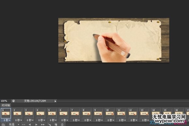Image resolution: width=189 pixels, height=126 pixels.
Task: Duplicate the selected frame
Action: coord(56,125)
